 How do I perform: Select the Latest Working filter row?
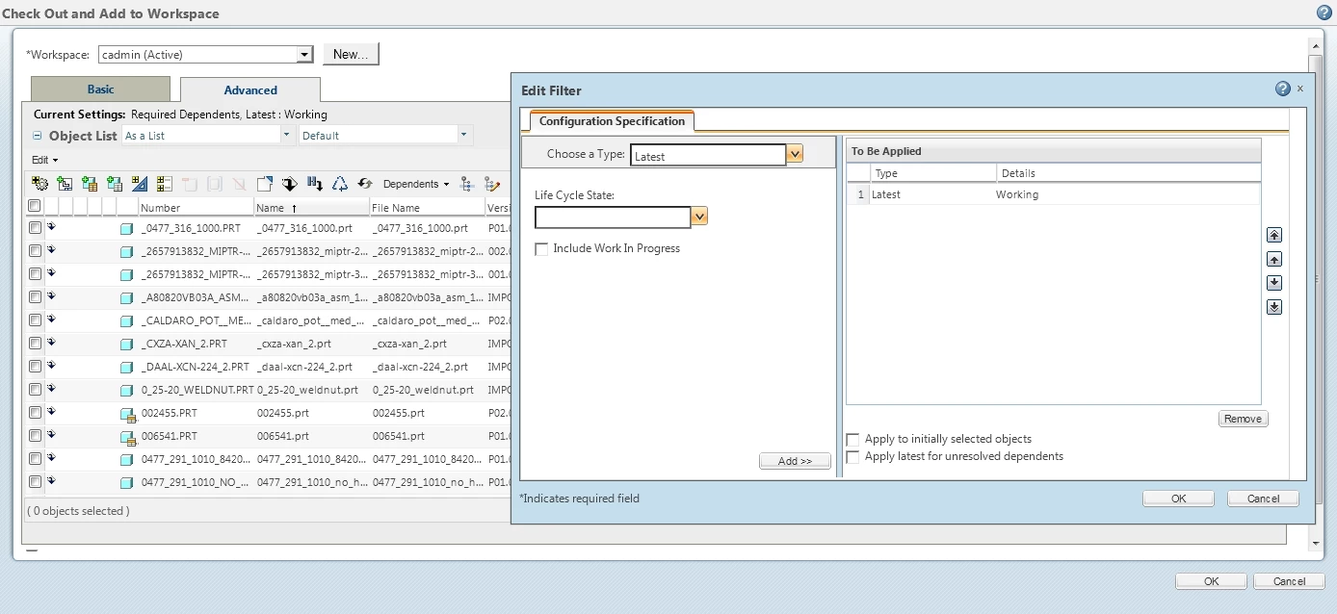1054,194
